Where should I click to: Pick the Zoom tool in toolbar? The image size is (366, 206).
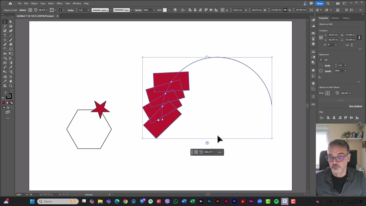(11, 86)
